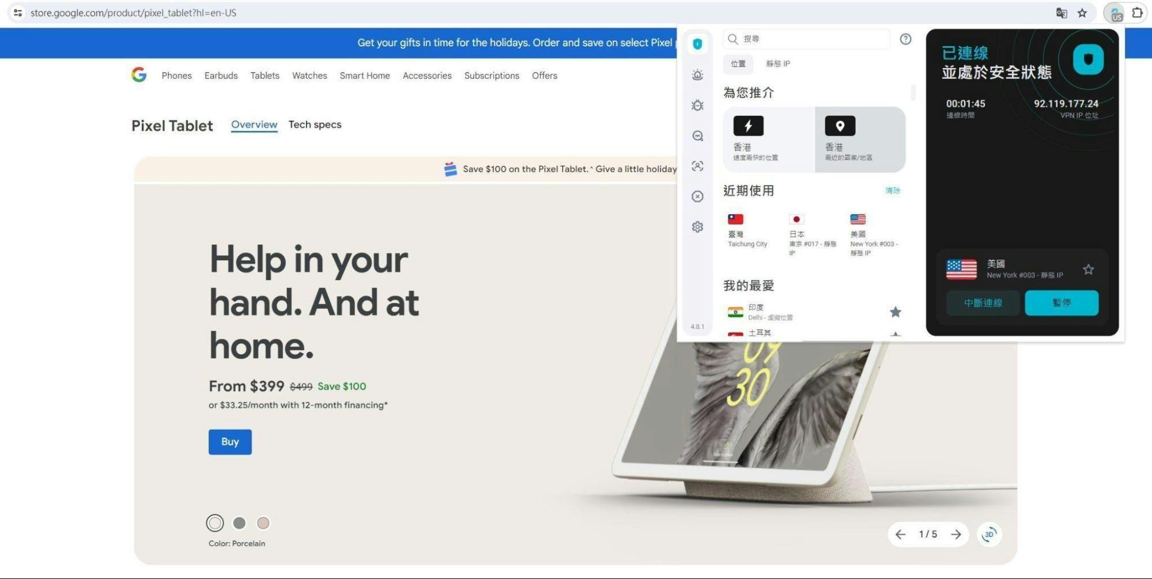Unfavorite the India Delhi location star
The width and height of the screenshot is (1152, 579).
pyautogui.click(x=895, y=312)
